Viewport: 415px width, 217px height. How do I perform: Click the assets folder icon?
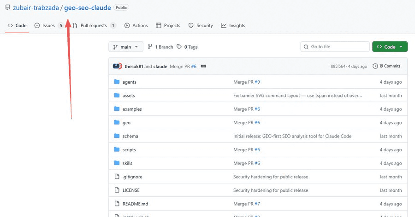(117, 95)
